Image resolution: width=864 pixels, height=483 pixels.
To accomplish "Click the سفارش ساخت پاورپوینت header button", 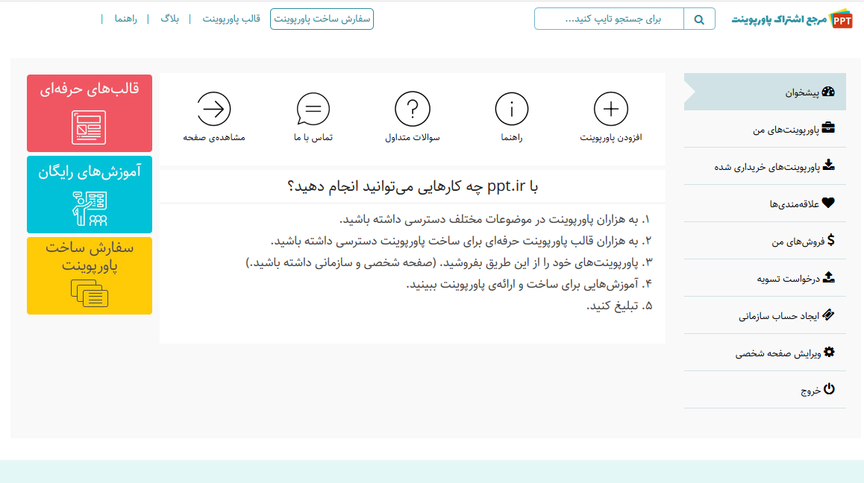I will [322, 19].
